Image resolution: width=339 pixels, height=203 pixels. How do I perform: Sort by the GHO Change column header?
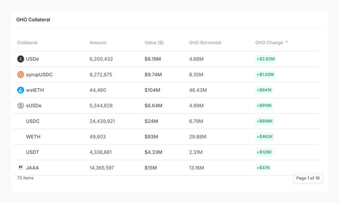point(269,42)
